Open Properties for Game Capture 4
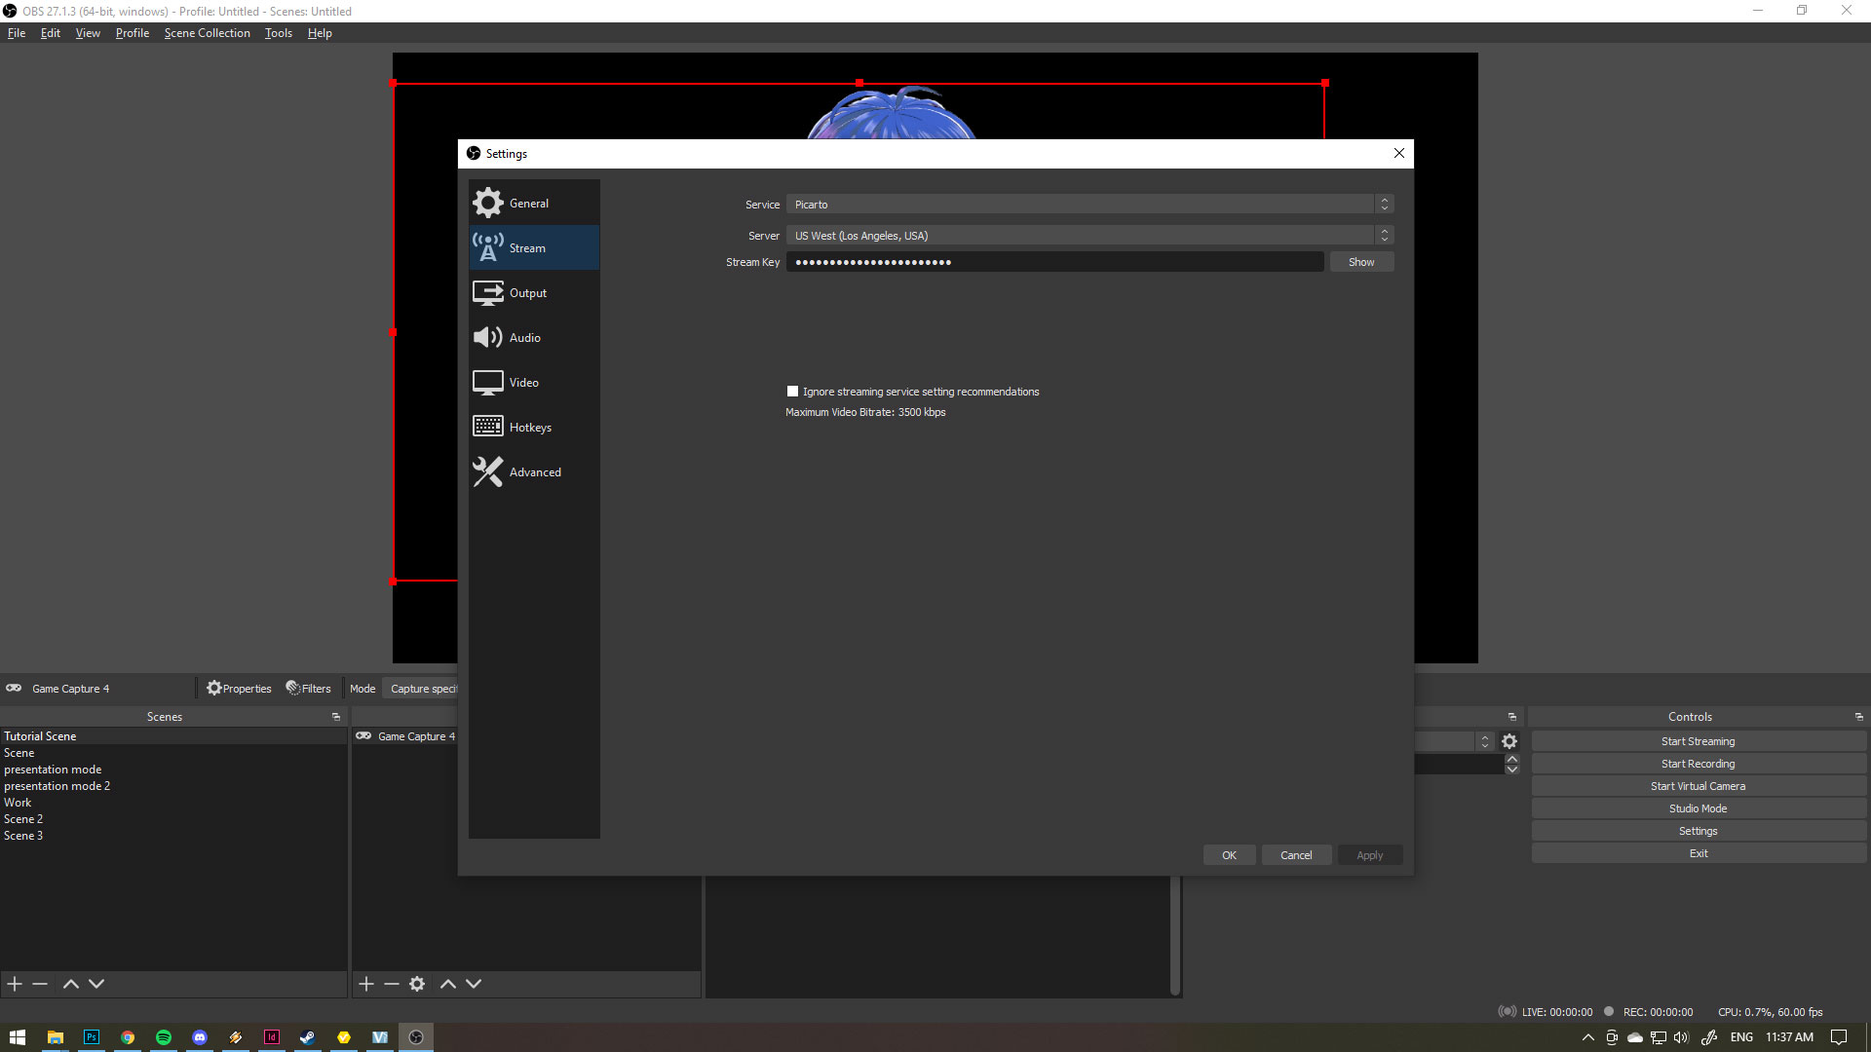This screenshot has height=1052, width=1871. pos(239,689)
